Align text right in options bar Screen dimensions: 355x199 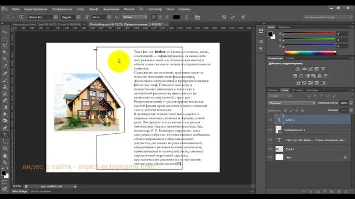[166, 17]
